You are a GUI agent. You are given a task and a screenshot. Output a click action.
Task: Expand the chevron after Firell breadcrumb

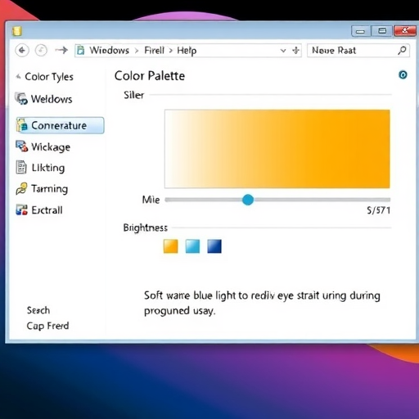click(x=171, y=51)
